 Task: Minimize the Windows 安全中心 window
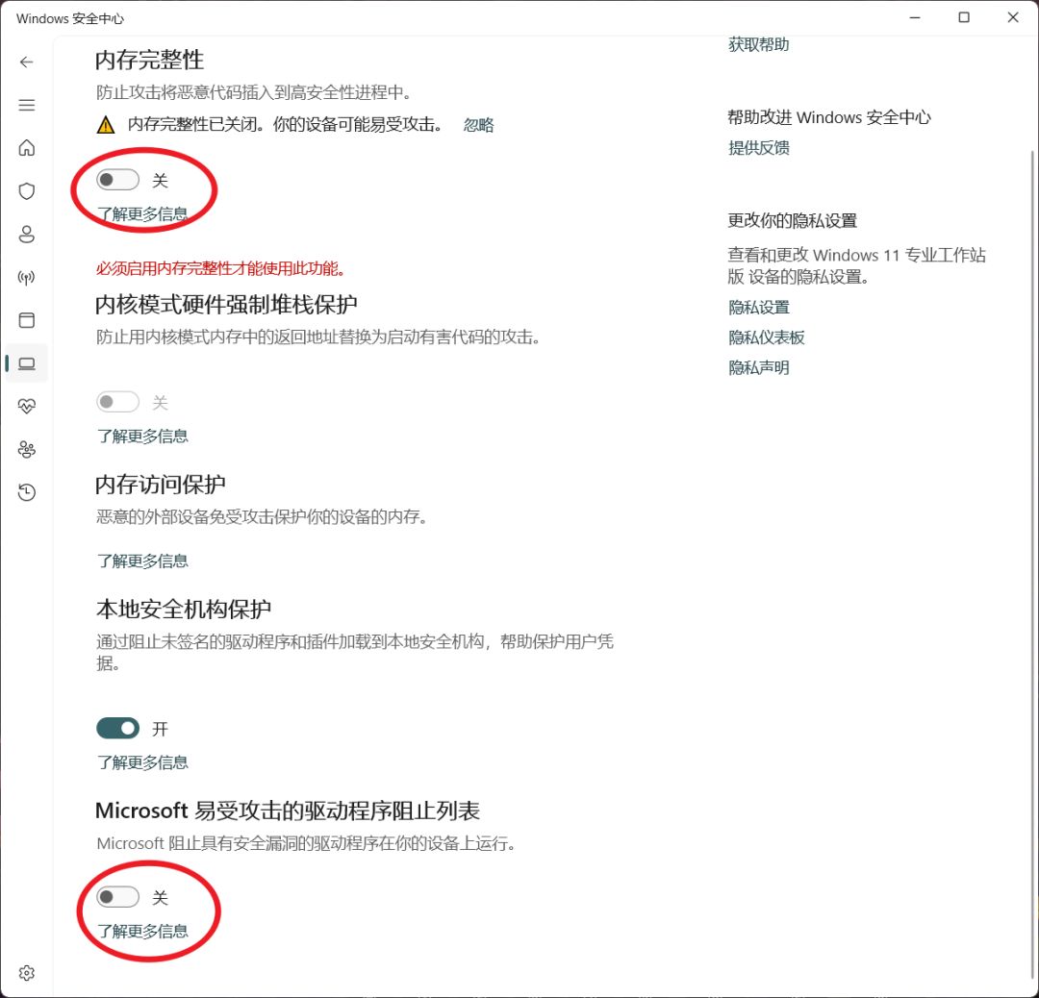[x=915, y=18]
